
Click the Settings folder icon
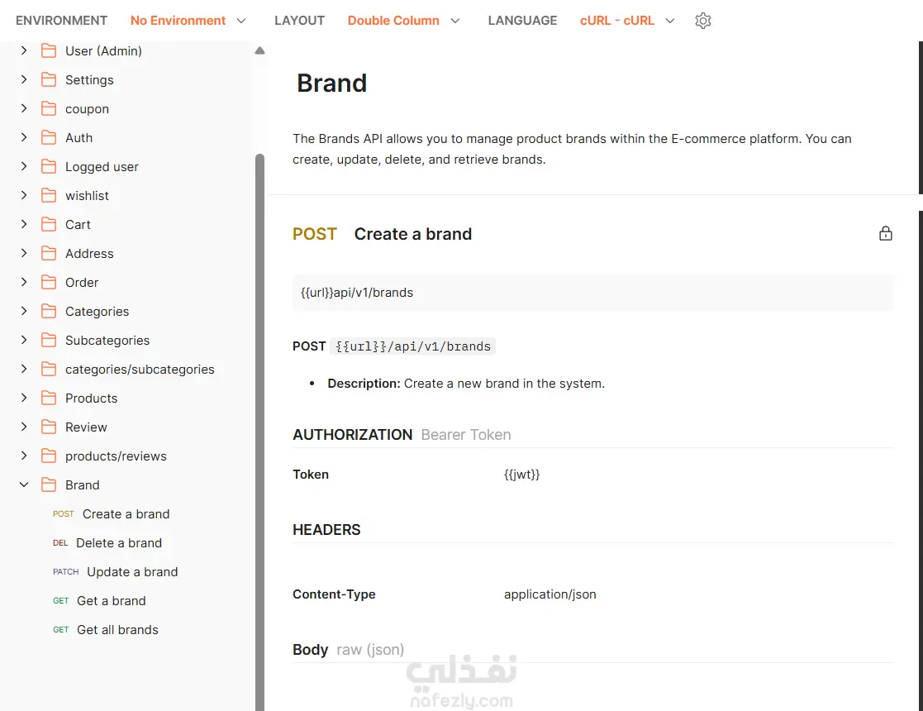[49, 80]
